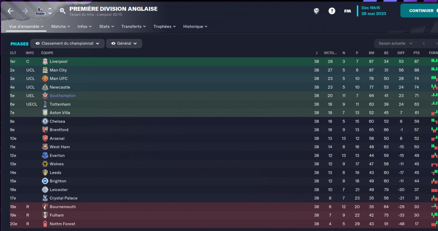The height and width of the screenshot is (231, 438).
Task: Click the Wolves club badge
Action: 45,164
